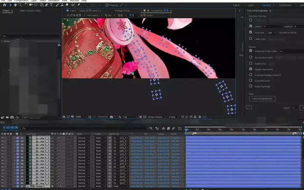
Task: Select the Default workspace
Action: 236,5
